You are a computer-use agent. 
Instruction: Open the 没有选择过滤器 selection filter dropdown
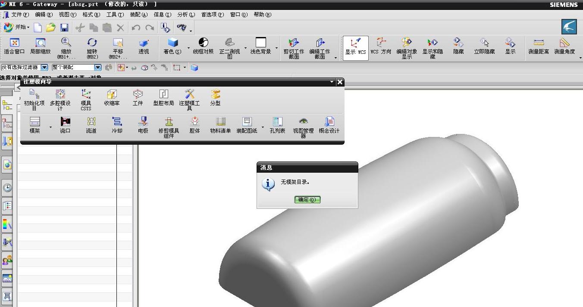(44, 68)
